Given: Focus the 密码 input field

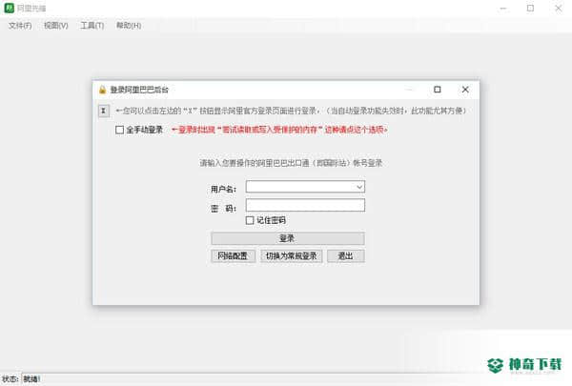Looking at the screenshot, I should [x=305, y=205].
